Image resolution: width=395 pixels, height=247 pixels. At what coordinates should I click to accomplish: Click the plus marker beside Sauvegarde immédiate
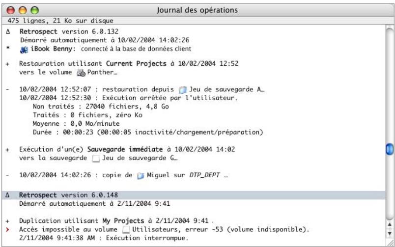7,150
